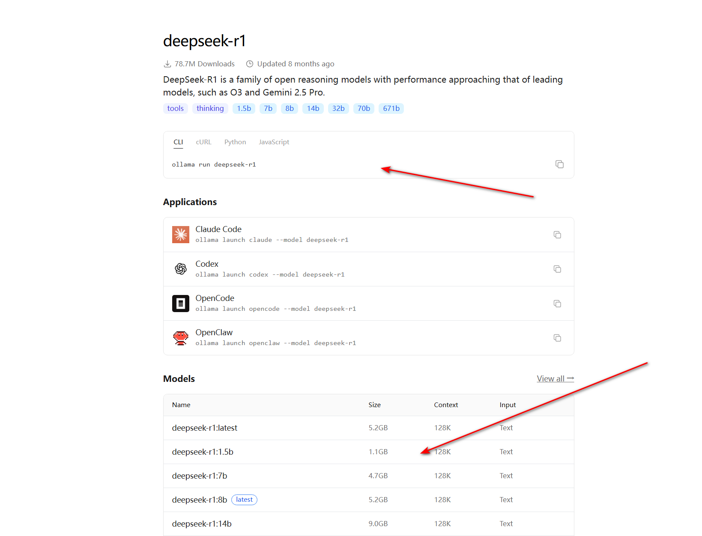This screenshot has width=702, height=536.
Task: Click the ollama launch opencode command text
Action: (276, 309)
